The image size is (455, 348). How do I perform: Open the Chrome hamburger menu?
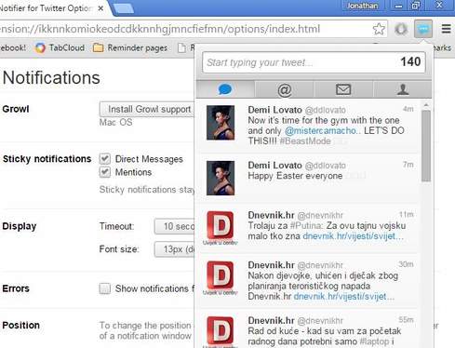coord(446,29)
